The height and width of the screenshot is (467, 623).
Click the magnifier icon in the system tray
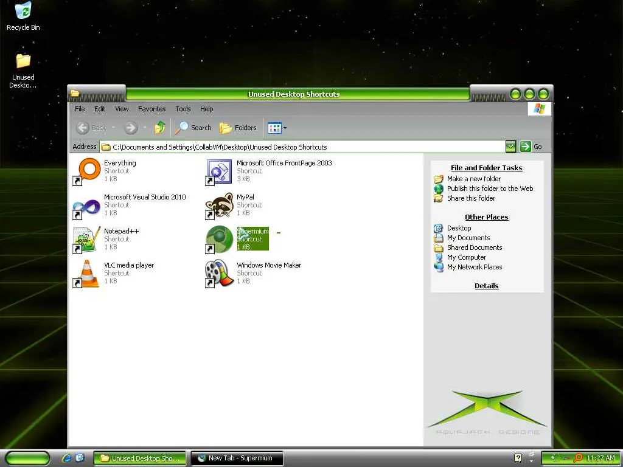578,458
